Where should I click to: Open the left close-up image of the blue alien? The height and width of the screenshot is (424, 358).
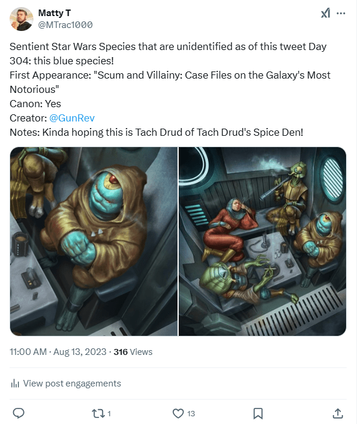point(94,241)
